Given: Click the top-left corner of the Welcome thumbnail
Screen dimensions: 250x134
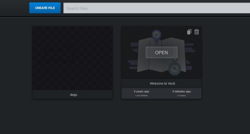Looking at the screenshot, I should 124,29.
